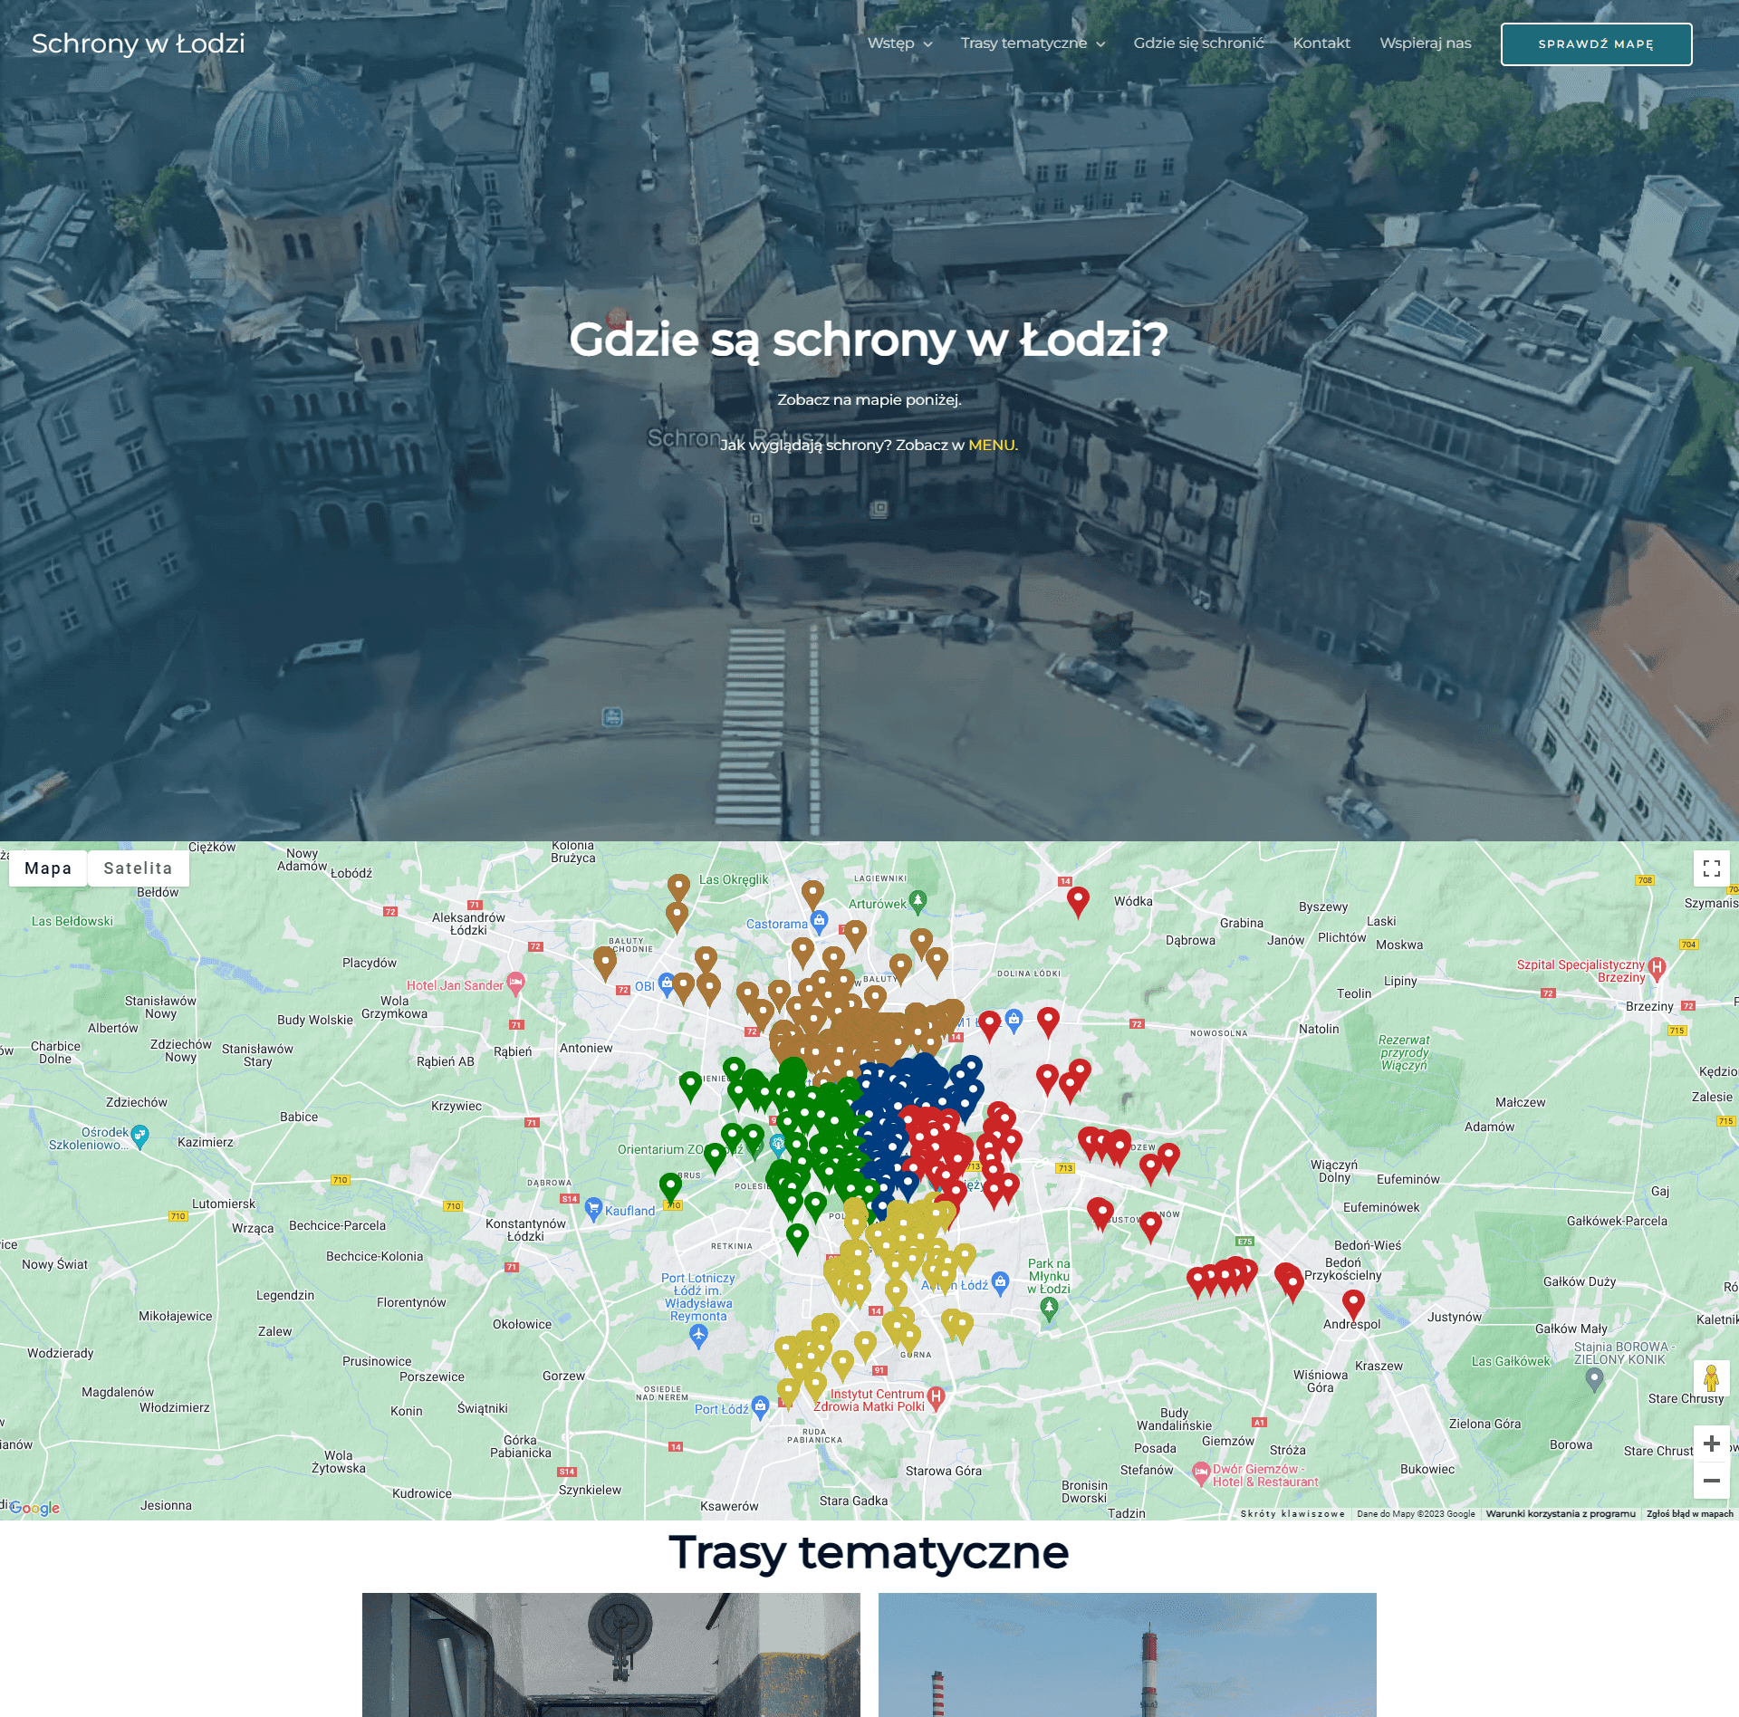Zoom out the map with minus

1711,1481
